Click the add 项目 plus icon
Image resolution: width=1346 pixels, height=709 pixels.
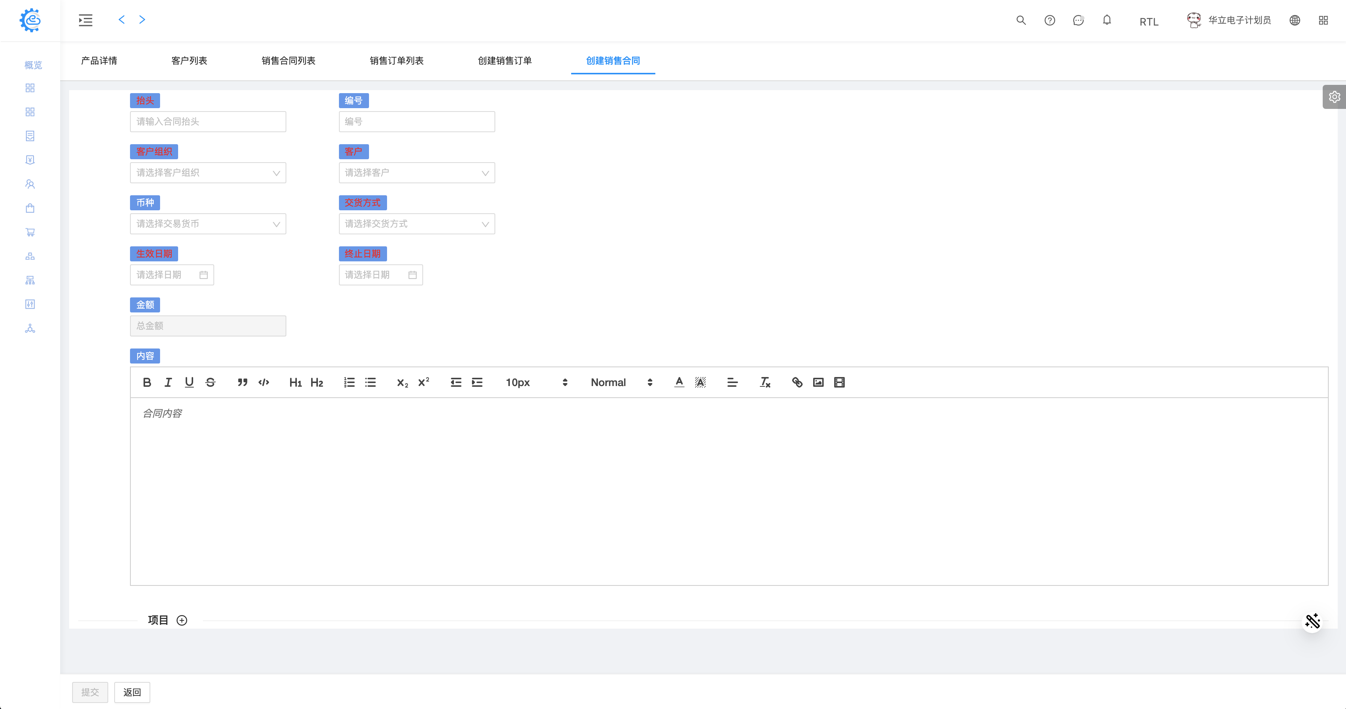[181, 620]
